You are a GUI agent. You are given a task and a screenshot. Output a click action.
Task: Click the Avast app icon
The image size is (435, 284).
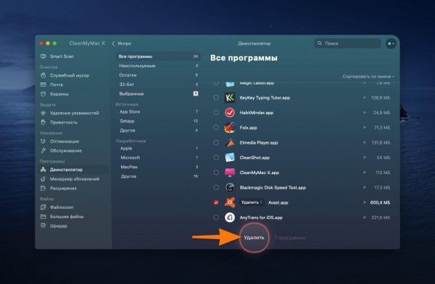point(230,202)
